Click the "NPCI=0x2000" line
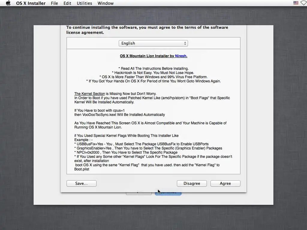The width and height of the screenshot is (307, 230). pos(126,152)
